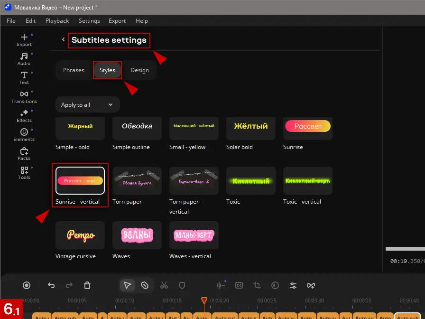Click the subtitles CC icon
The image size is (425, 319).
pos(239,285)
